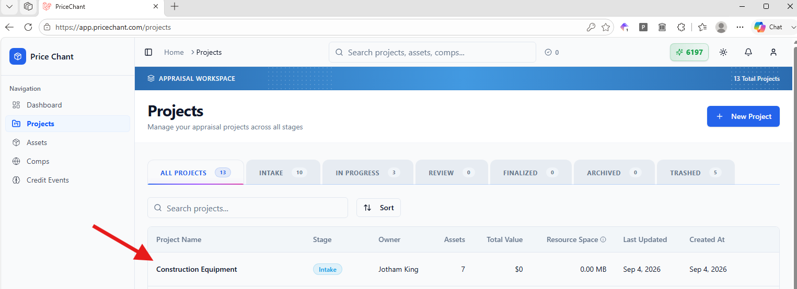
Task: Switch to the Review tab
Action: (x=452, y=173)
